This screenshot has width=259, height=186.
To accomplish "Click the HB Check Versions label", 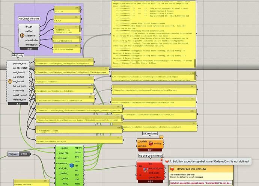I will [29, 18].
